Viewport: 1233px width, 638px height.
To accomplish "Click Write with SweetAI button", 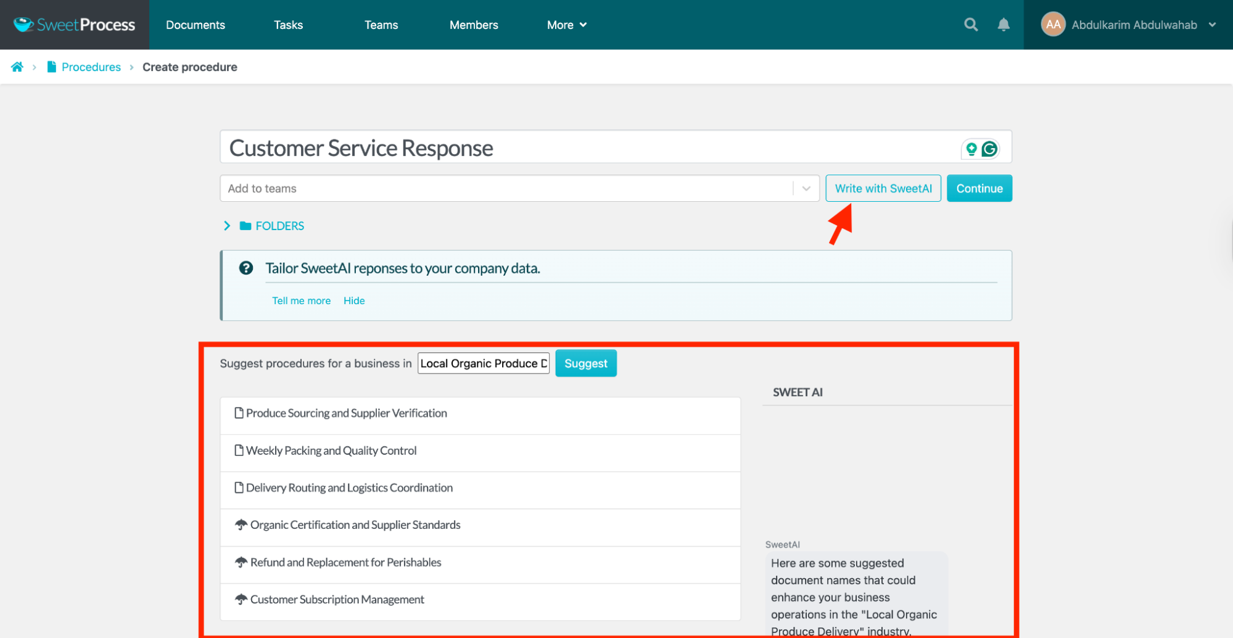I will click(x=883, y=188).
